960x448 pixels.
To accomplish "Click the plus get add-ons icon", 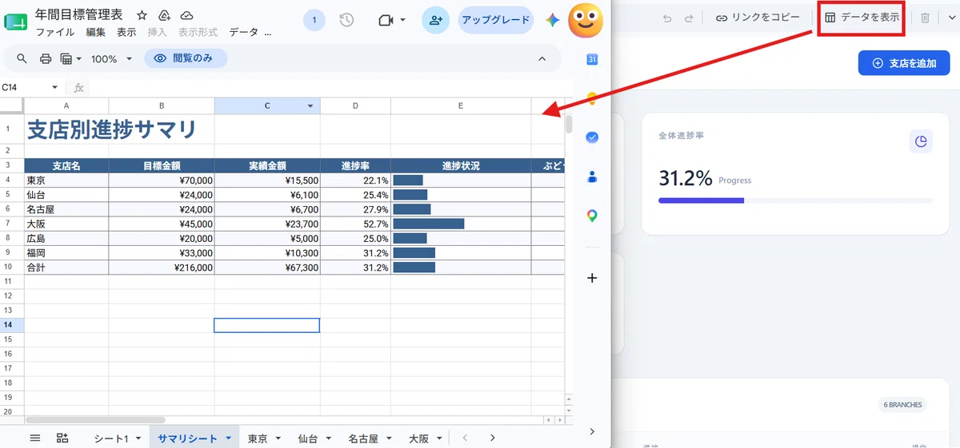I will click(x=592, y=278).
